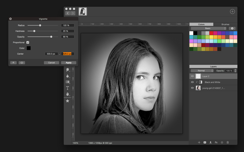Toggle visibility of Layer 2
This screenshot has width=244, height=152.
click(192, 76)
